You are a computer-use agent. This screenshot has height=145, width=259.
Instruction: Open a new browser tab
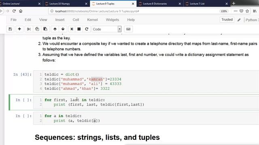(234, 4)
